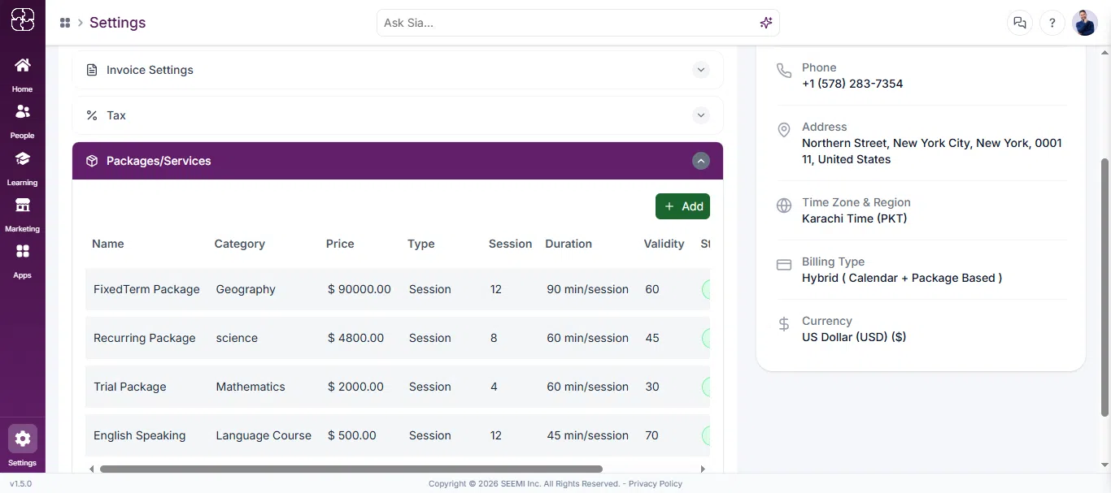Click the table scroll left arrow
Image resolution: width=1111 pixels, height=493 pixels.
click(x=92, y=469)
